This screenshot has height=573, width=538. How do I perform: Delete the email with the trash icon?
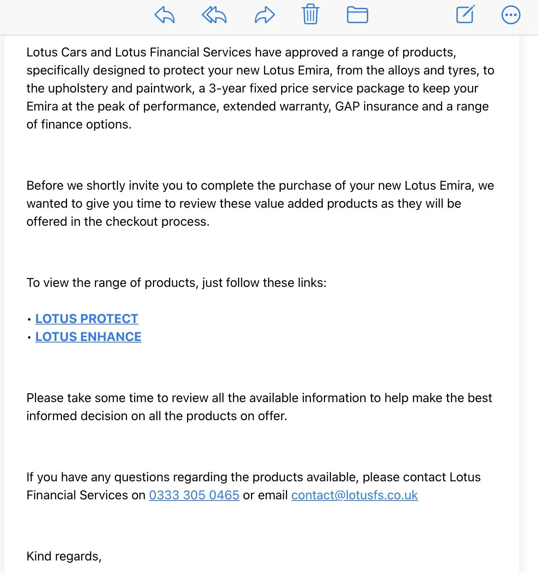pos(310,15)
